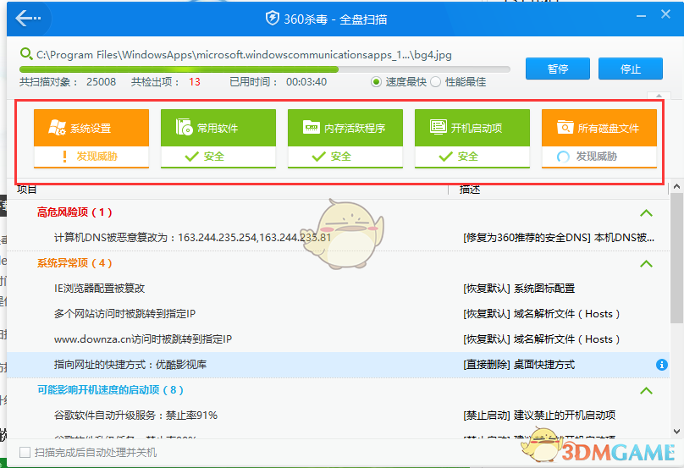
Task: Click the elapsed time 00:03:40
Action: pyautogui.click(x=306, y=82)
